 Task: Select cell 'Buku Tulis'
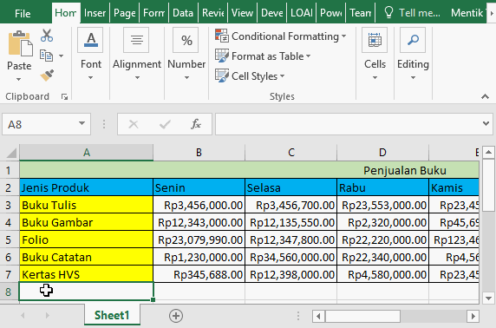[87, 205]
